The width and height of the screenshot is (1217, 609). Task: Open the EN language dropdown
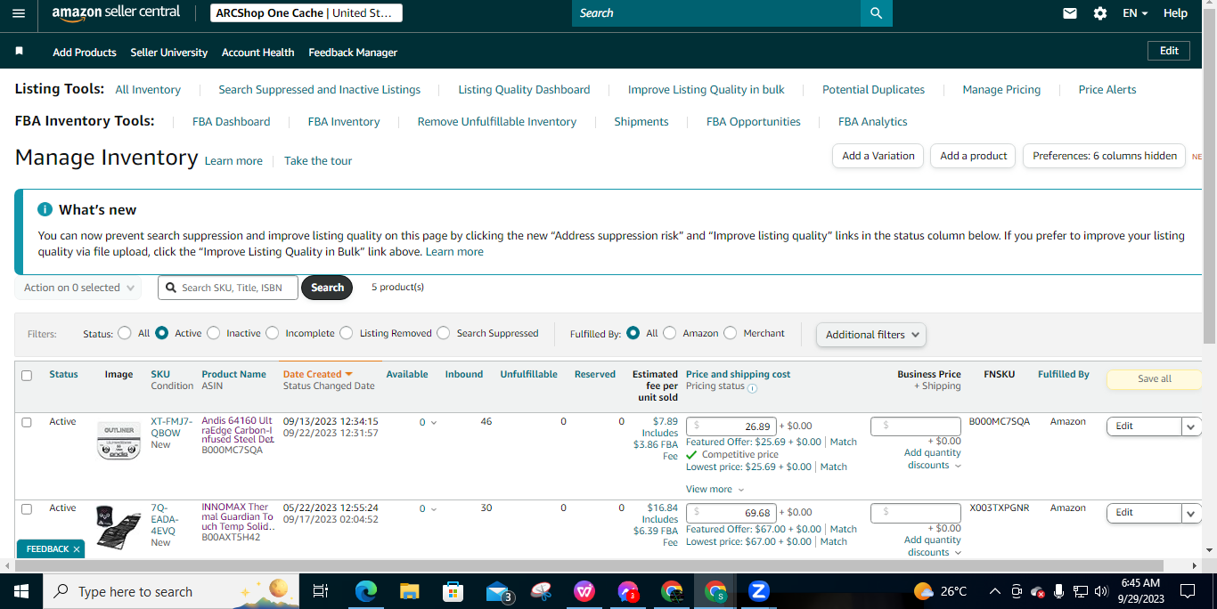[1135, 13]
